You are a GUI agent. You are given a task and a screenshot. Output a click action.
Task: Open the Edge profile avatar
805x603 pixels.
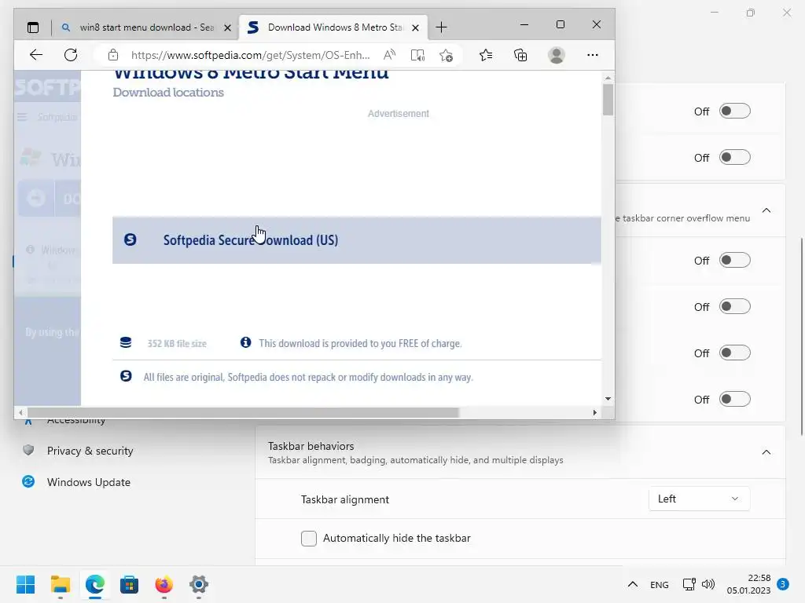click(557, 55)
